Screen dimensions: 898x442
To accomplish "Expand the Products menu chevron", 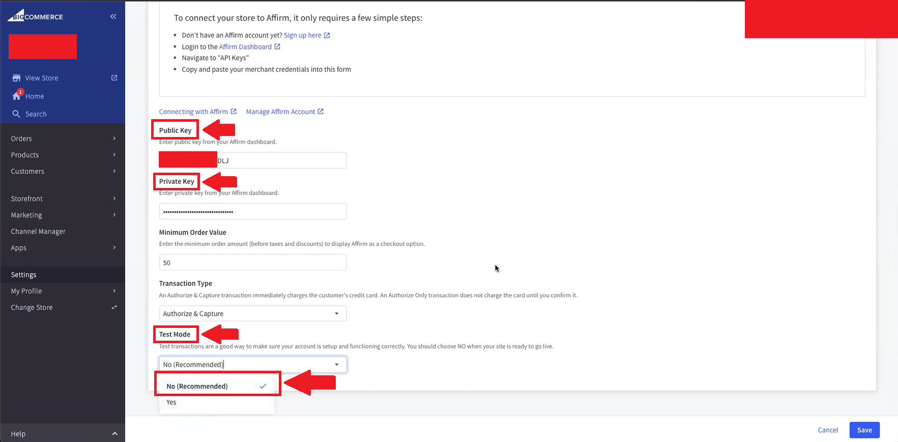I will point(114,155).
